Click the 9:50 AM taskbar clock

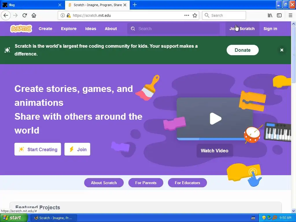[285, 218]
